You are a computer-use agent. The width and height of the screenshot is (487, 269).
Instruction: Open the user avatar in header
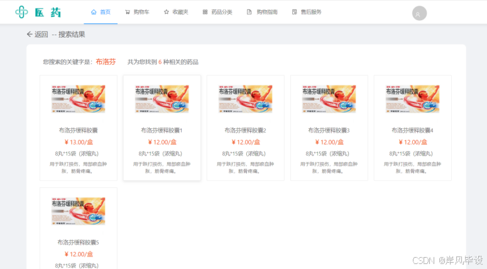(x=419, y=13)
